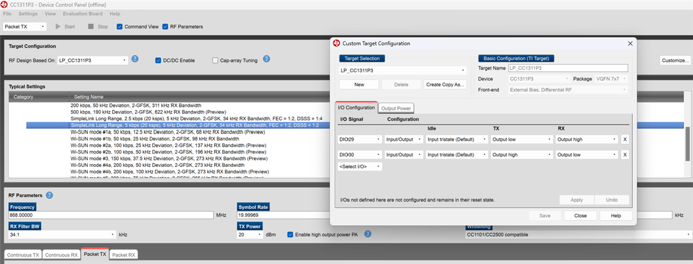Open the File menu
Screen dimensions: 693x264
7,13
